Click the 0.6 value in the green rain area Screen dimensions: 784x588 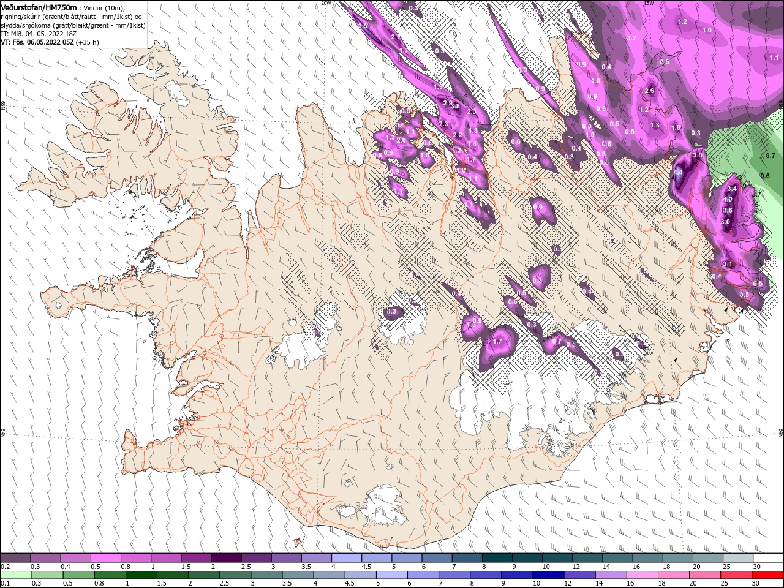click(x=765, y=176)
